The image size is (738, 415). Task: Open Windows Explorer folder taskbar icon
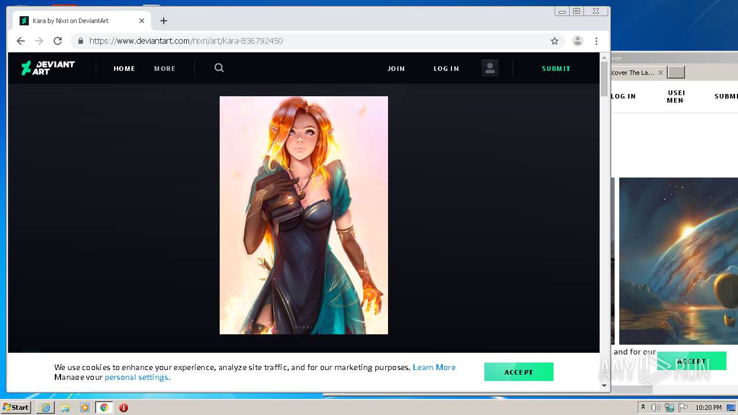pyautogui.click(x=65, y=408)
